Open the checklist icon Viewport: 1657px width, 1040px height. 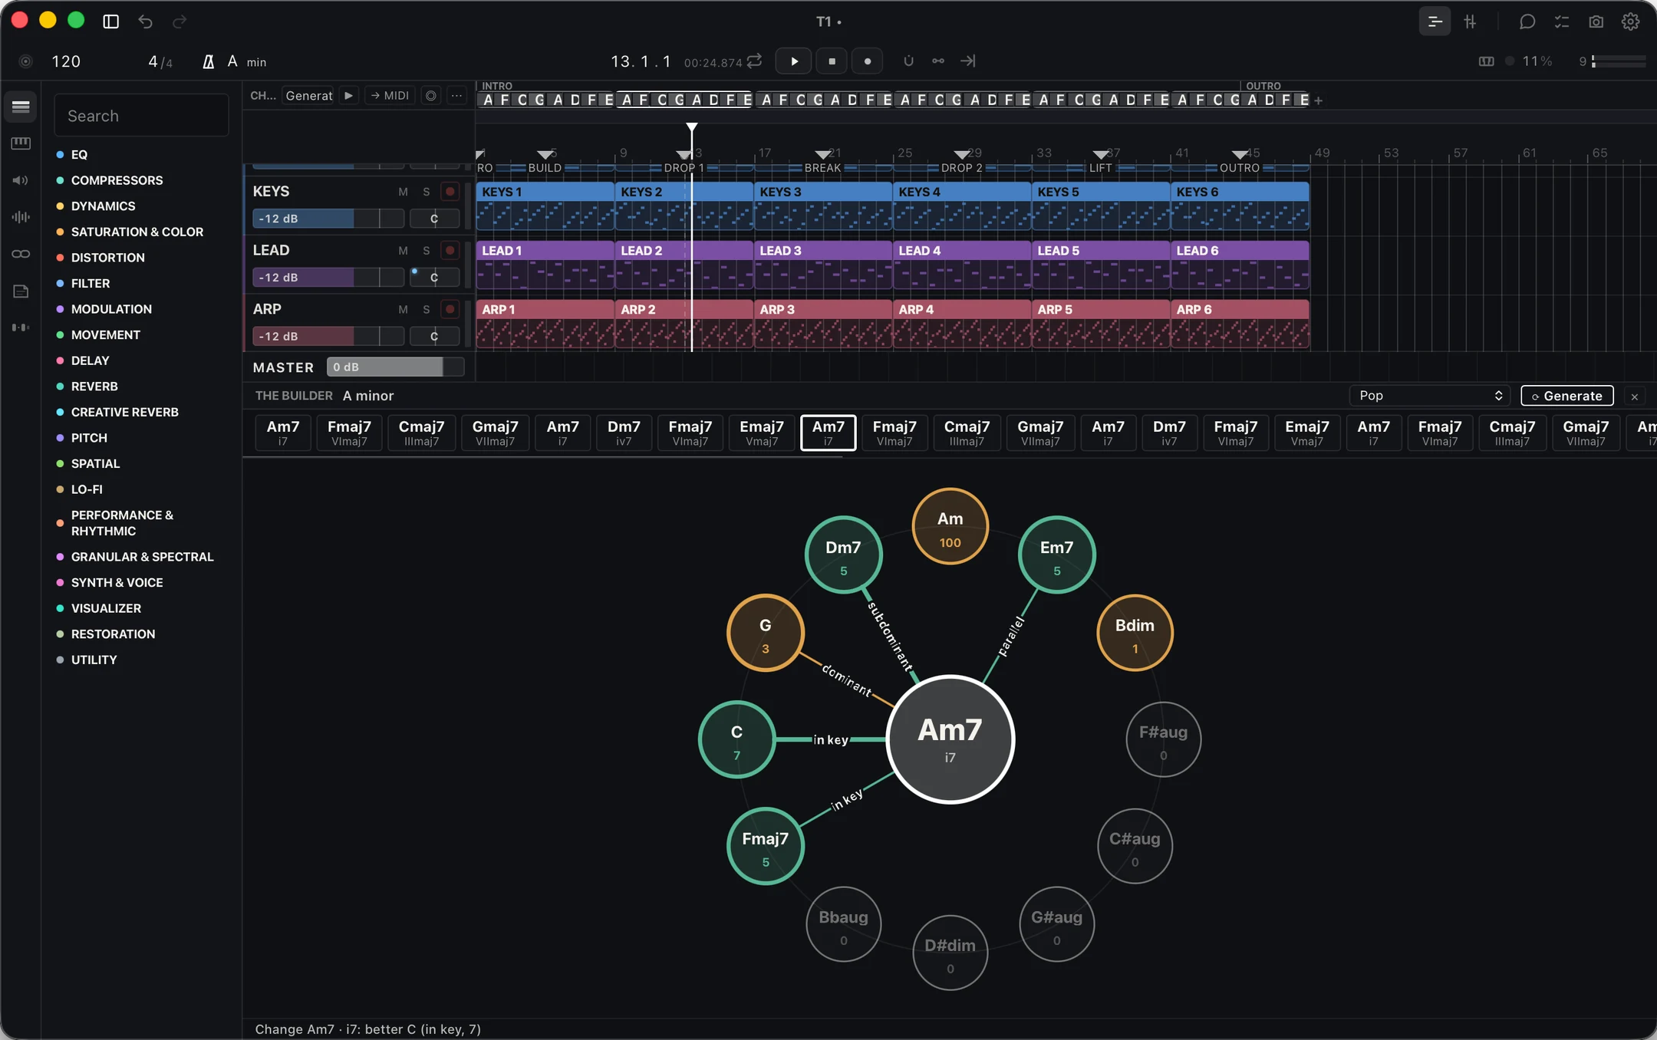click(x=1562, y=21)
